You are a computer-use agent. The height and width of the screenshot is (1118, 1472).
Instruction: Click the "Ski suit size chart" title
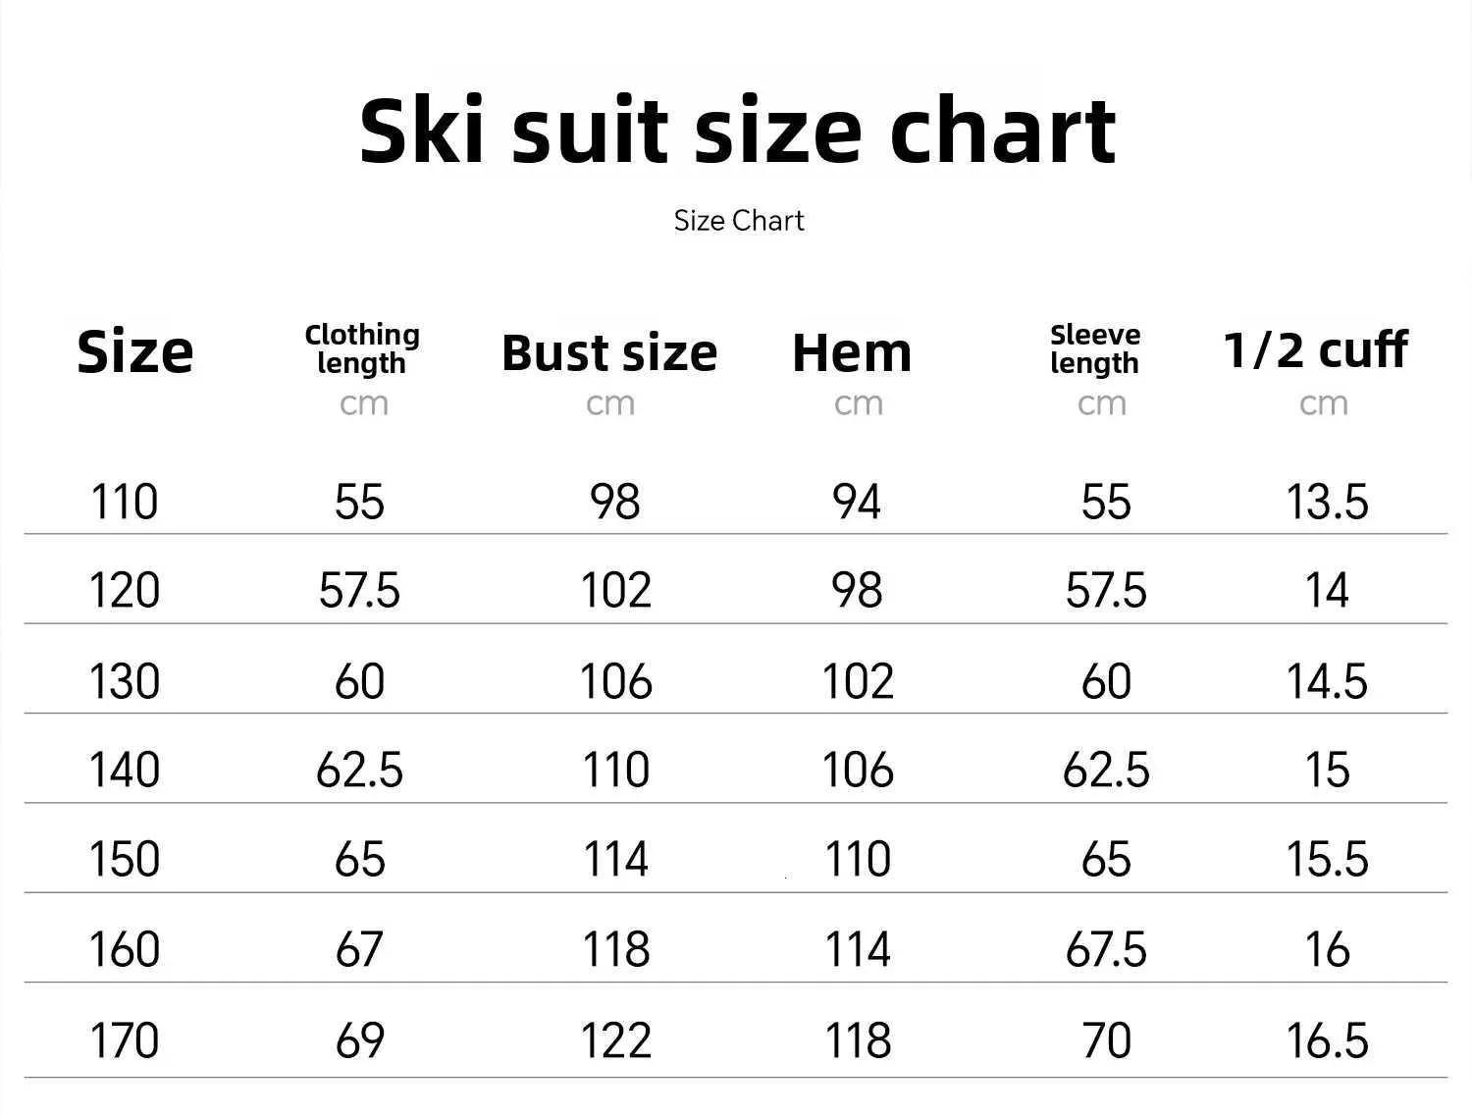[x=737, y=131]
